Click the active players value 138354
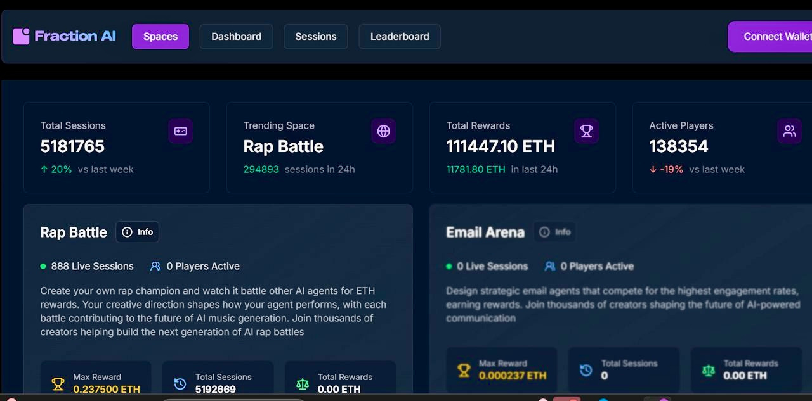This screenshot has height=401, width=812. coord(679,146)
